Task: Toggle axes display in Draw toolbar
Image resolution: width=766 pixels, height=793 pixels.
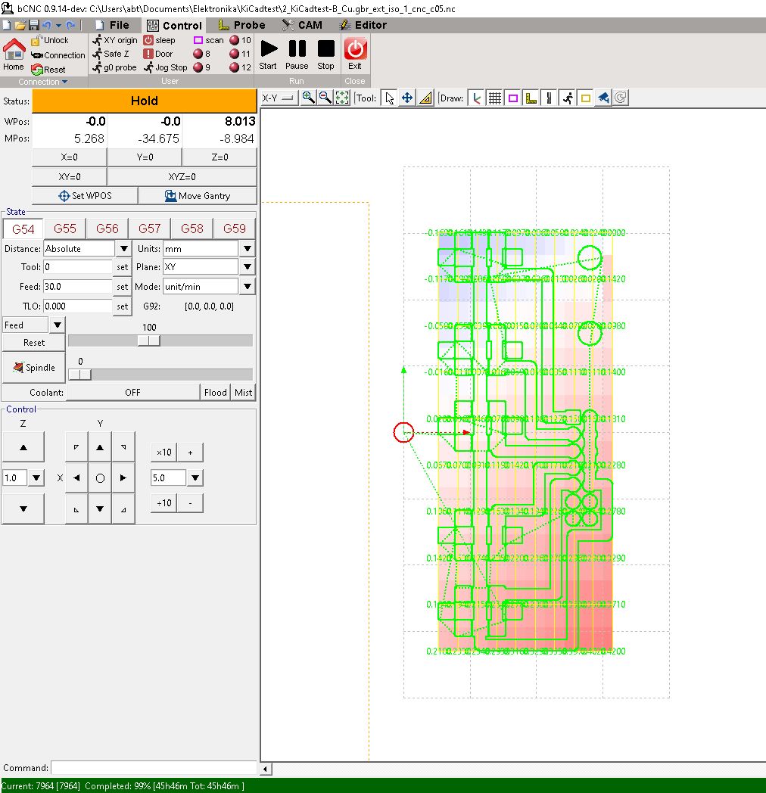Action: (476, 98)
